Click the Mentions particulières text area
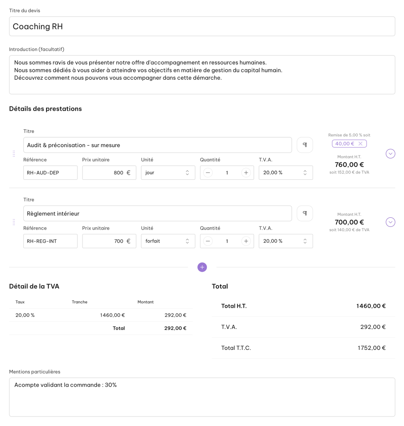This screenshot has width=404, height=426. [202, 397]
